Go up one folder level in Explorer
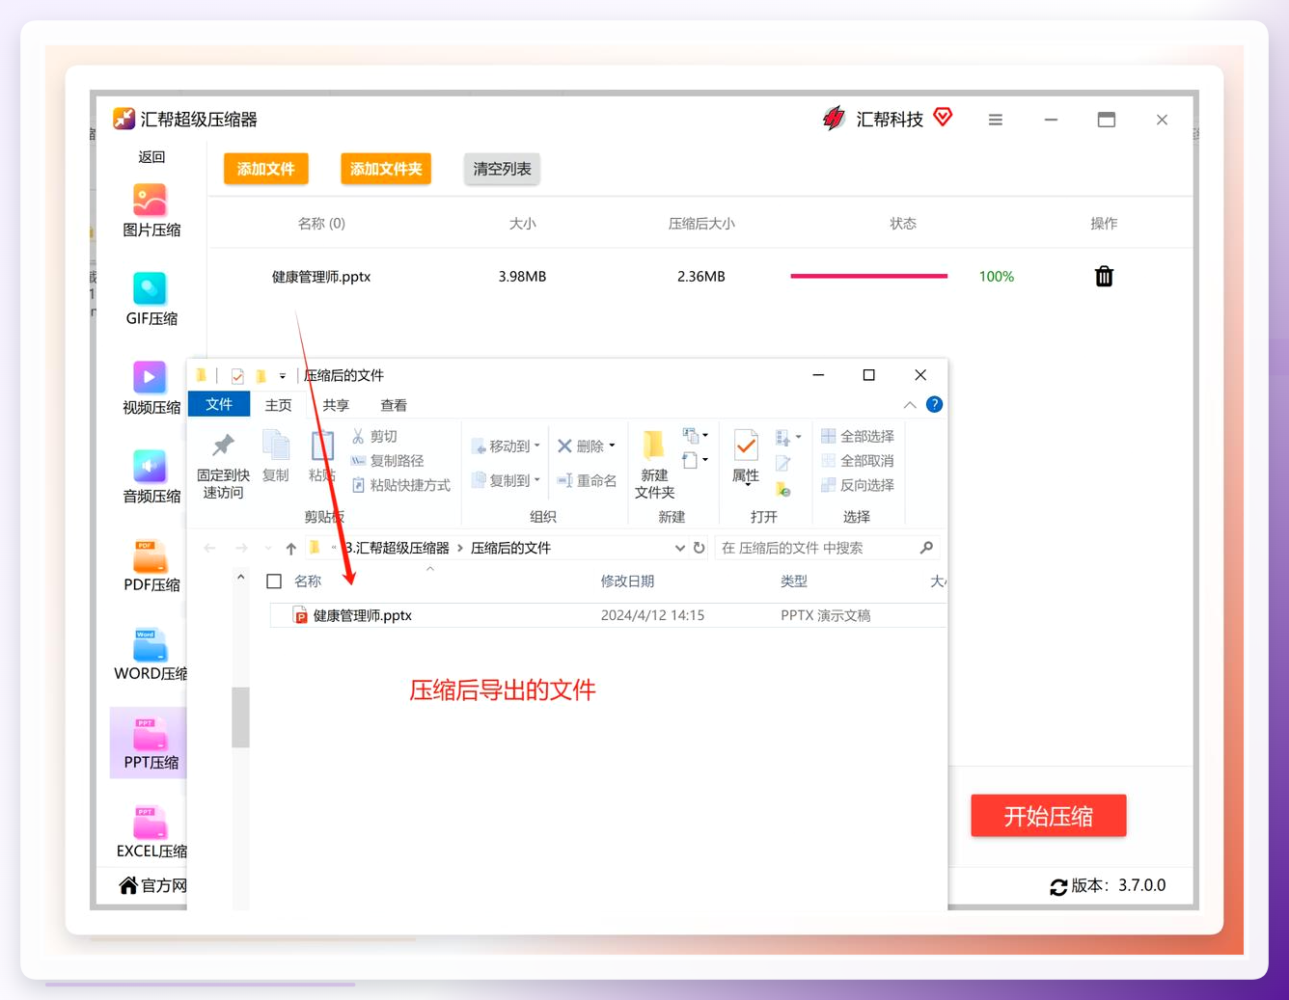This screenshot has height=1000, width=1289. [x=290, y=549]
